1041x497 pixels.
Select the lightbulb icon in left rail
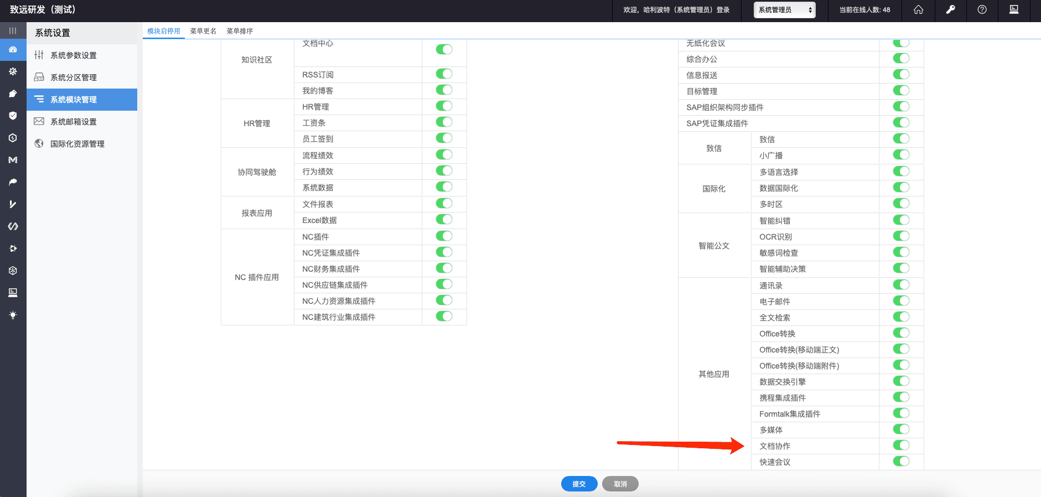[x=13, y=315]
